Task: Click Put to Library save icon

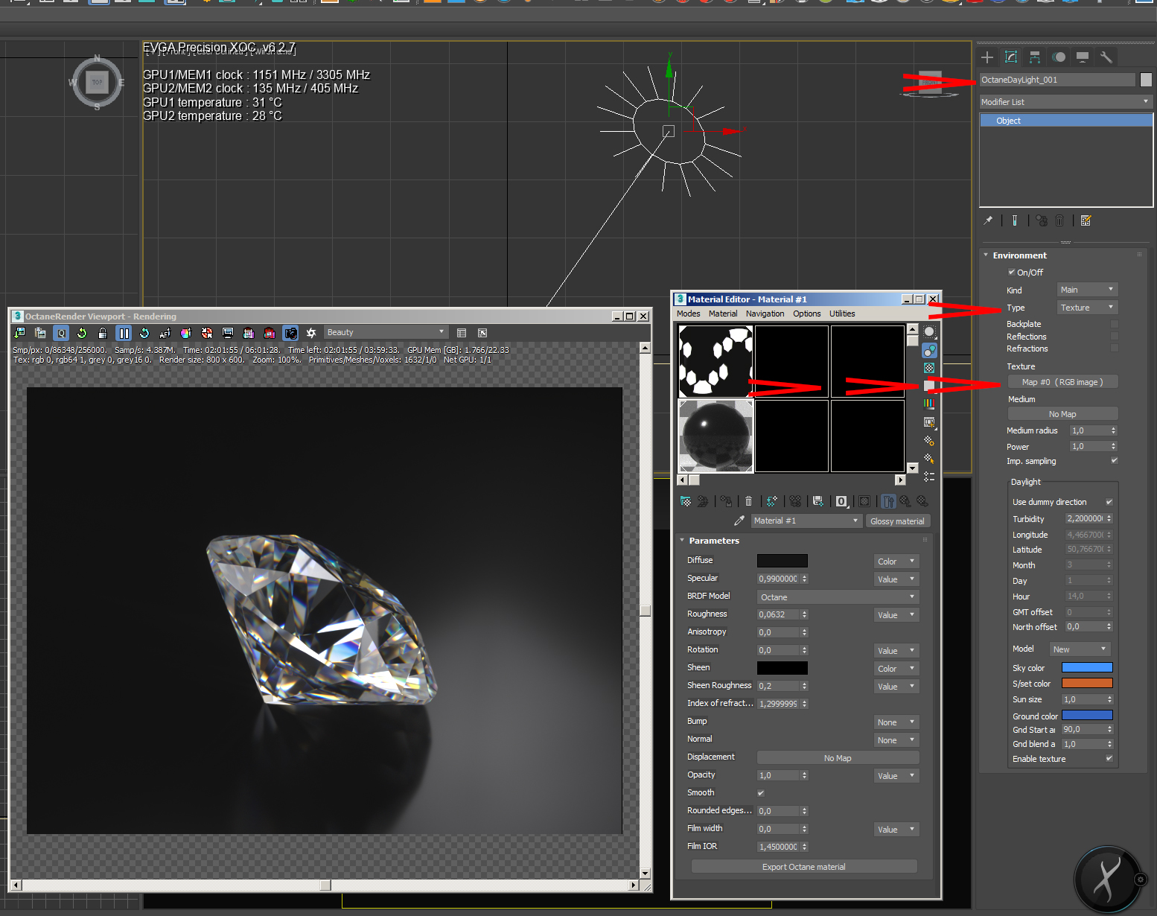Action: 818,501
